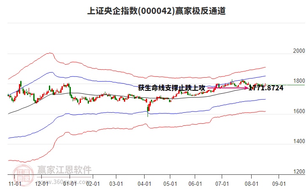Image resolution: width=306 pixels, height=190 pixels.
Task: Click the 11-01 date axis label
Action: [x=15, y=184]
